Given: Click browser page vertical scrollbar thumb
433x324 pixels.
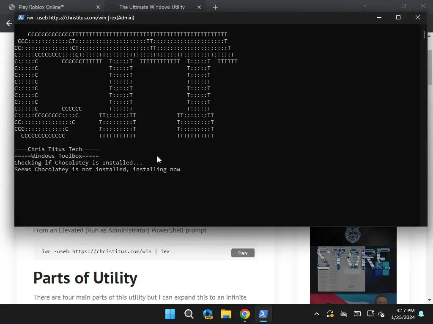Looking at the screenshot, I should [x=430, y=67].
